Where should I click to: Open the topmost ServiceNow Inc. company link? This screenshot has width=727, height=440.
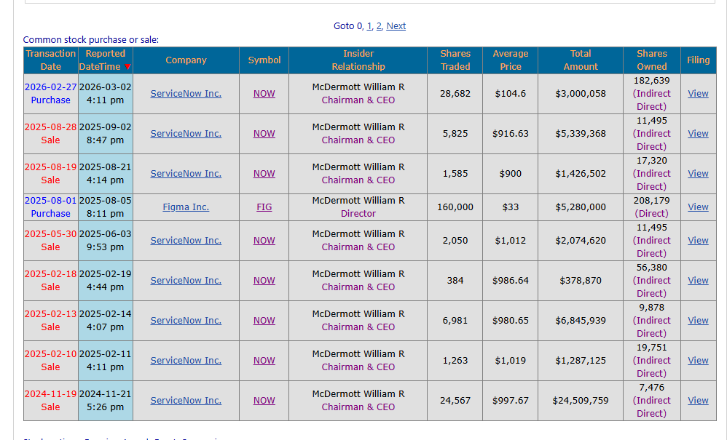(x=185, y=93)
